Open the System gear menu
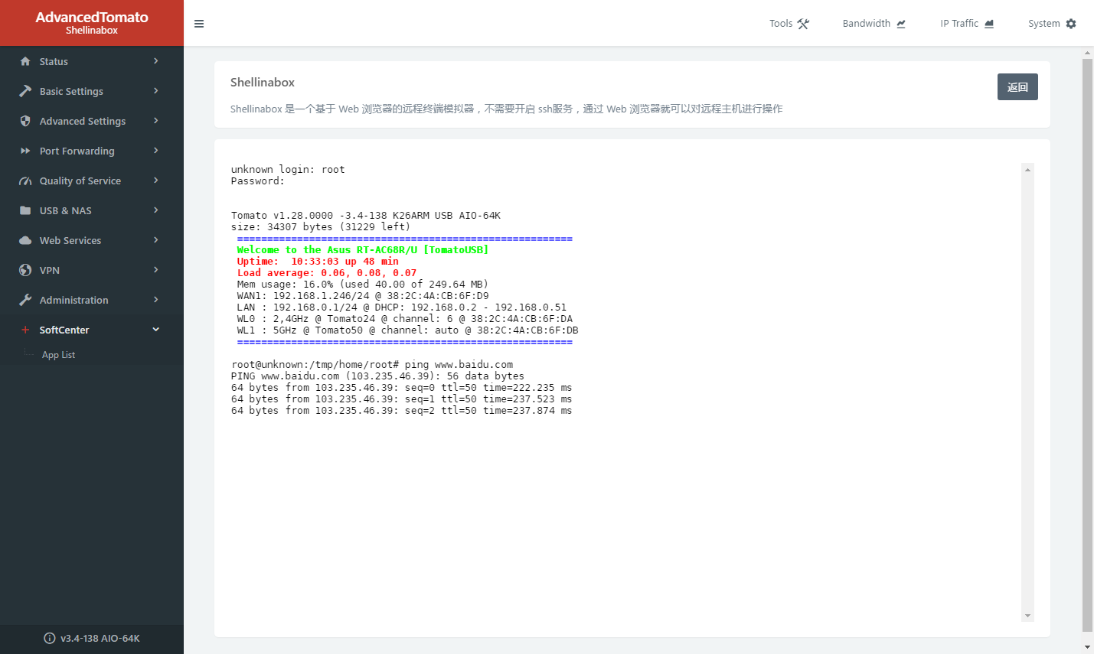 [x=1051, y=24]
